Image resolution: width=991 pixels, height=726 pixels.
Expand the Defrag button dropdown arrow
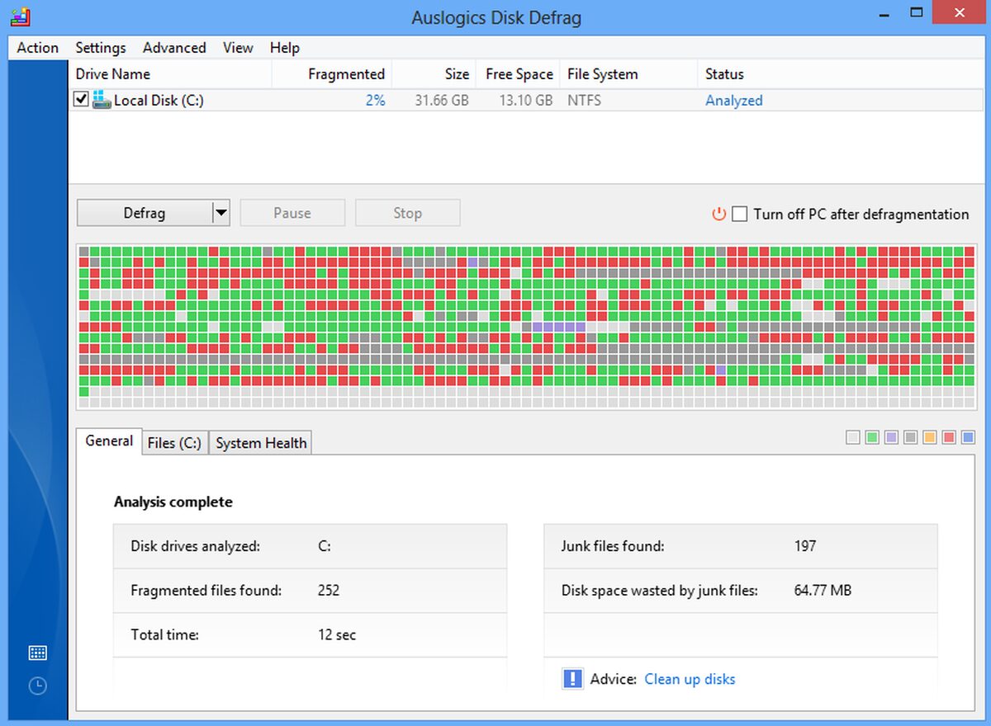(220, 213)
